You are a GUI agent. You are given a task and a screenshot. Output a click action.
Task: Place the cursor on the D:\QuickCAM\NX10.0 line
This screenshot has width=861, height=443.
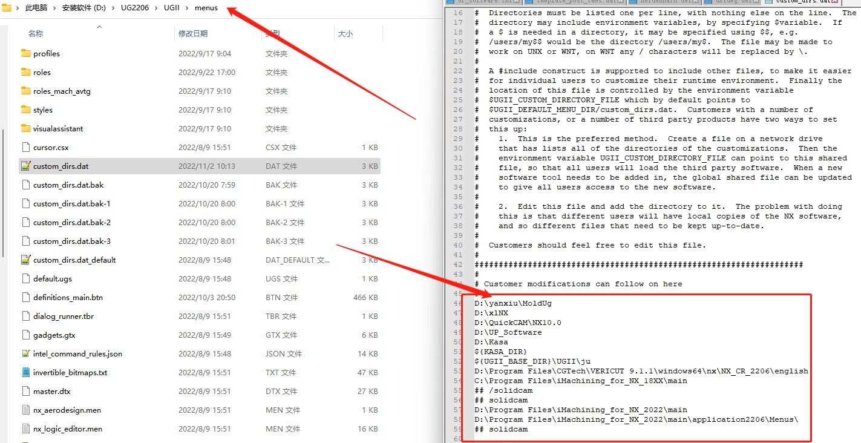click(518, 323)
